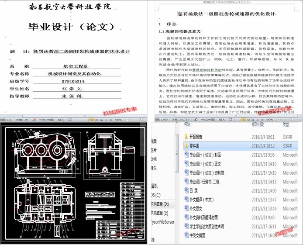
Task: Select the highlighted 零件图 folder
Action: pyautogui.click(x=241, y=146)
